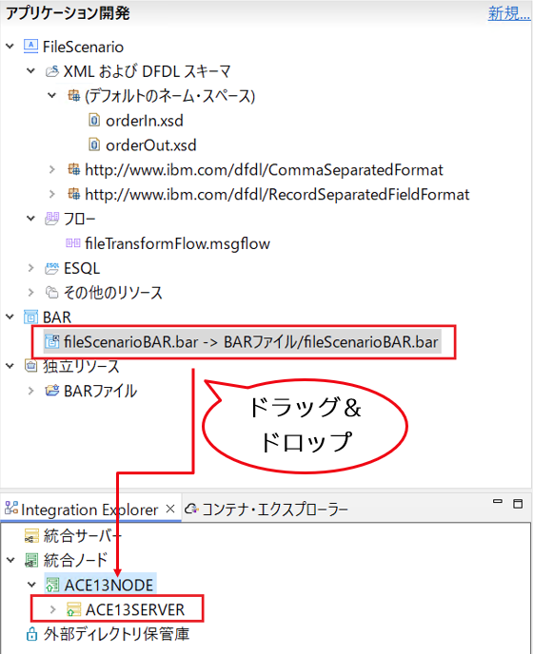Click the orderOut.xsd file icon
The image size is (533, 654).
[x=94, y=145]
